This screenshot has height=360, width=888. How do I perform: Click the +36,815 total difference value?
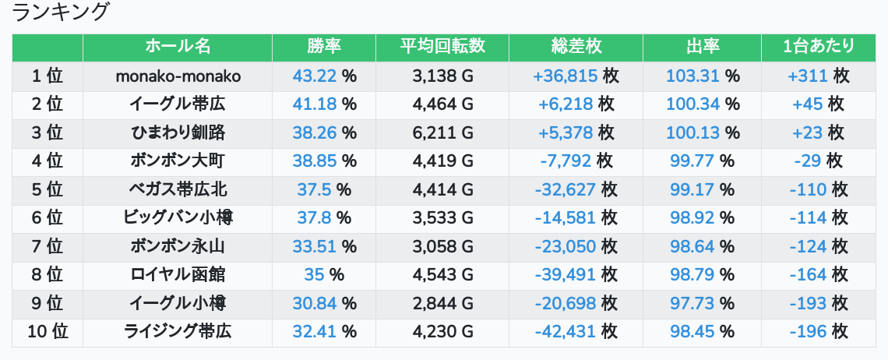(x=565, y=76)
